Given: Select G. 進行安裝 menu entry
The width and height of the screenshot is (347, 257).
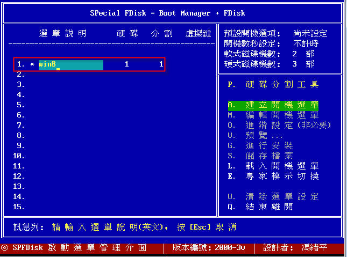Looking at the screenshot, I should 260,145.
